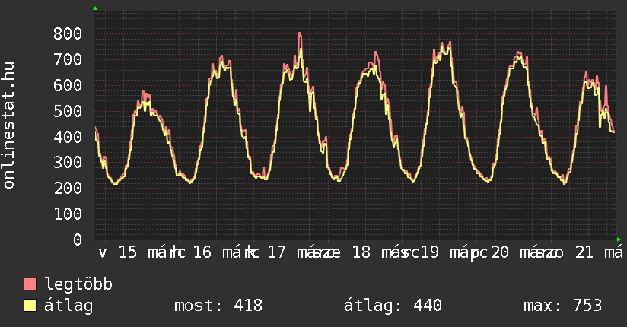627x327 pixels.
Task: Click the 'átlag: 440' average statistic
Action: 393,306
